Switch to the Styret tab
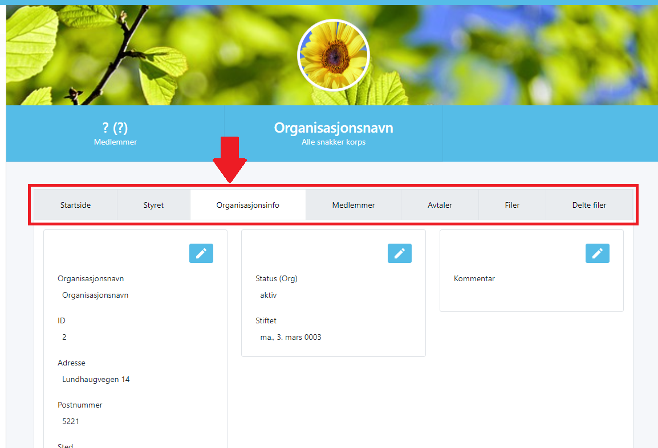The image size is (658, 448). tap(153, 205)
